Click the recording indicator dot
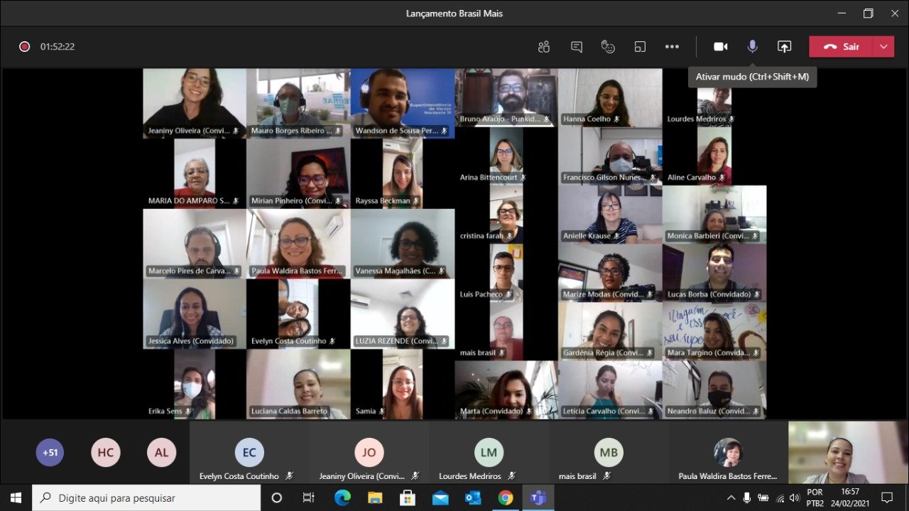Screen dimensions: 909x511 [24, 47]
